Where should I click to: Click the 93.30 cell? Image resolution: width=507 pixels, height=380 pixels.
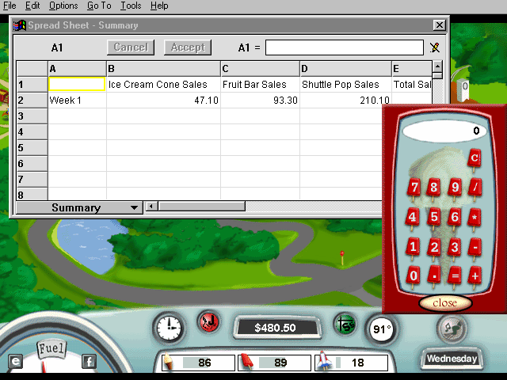click(x=261, y=101)
